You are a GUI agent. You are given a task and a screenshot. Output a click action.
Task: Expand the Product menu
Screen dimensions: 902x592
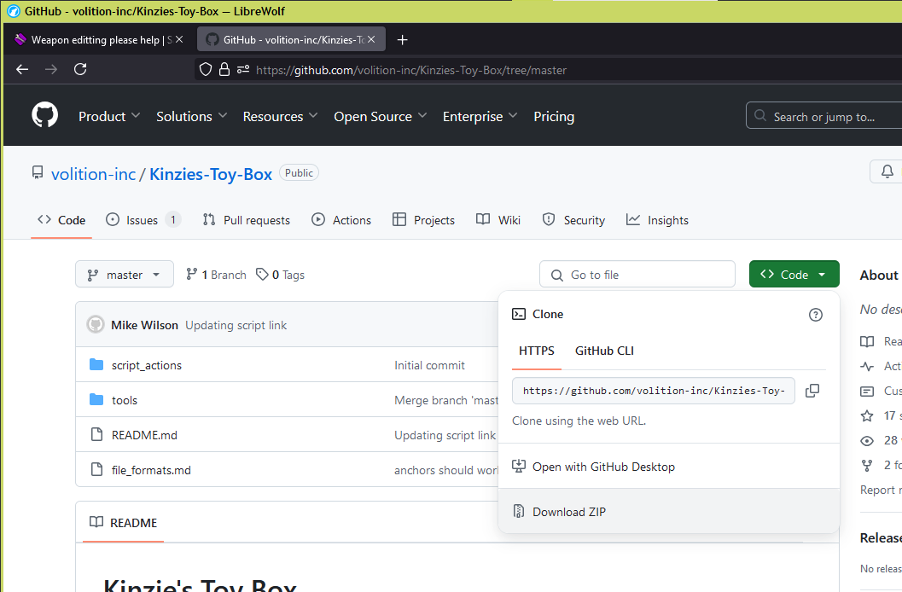click(x=109, y=116)
